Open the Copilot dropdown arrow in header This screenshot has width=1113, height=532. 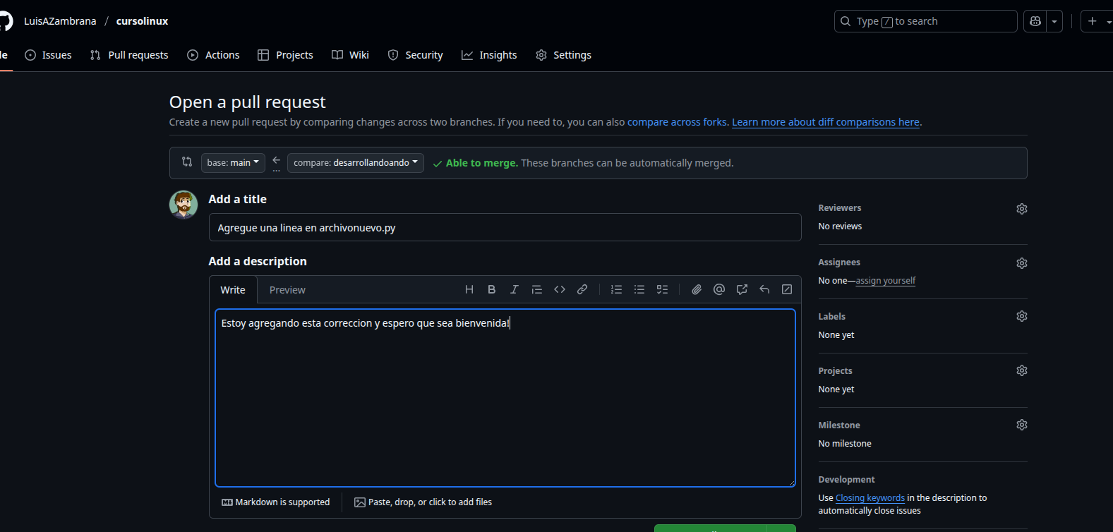coord(1054,22)
